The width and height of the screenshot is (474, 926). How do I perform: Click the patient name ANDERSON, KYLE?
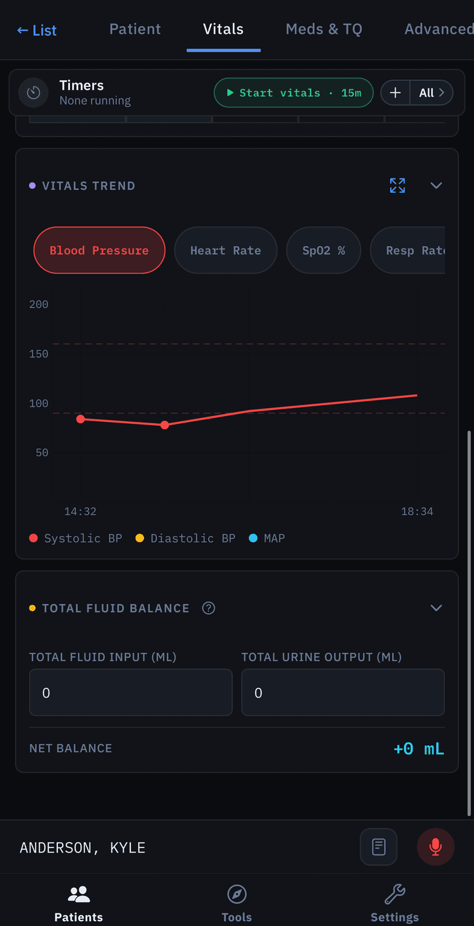point(83,848)
